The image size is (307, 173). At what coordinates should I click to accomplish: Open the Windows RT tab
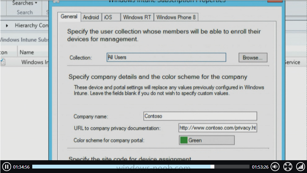[137, 17]
